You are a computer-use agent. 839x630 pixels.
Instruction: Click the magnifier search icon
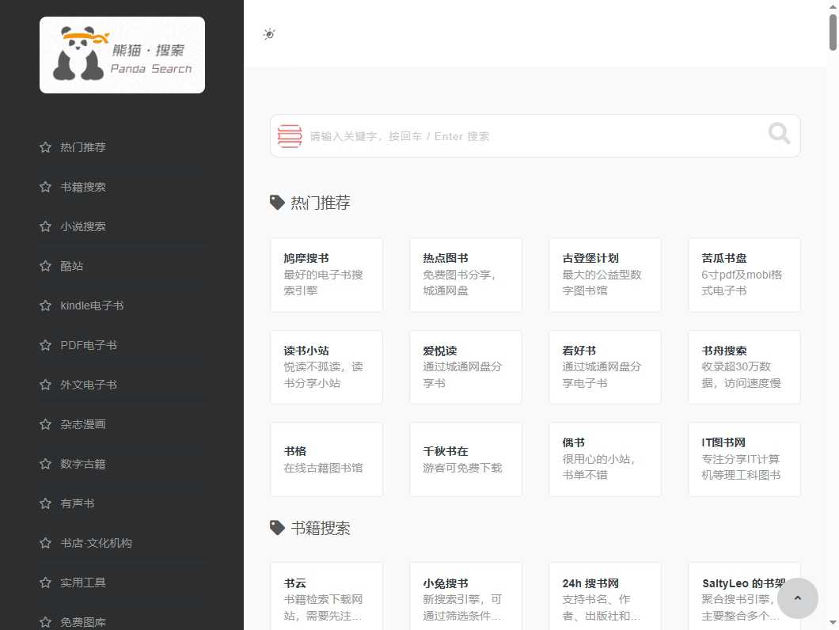778,134
